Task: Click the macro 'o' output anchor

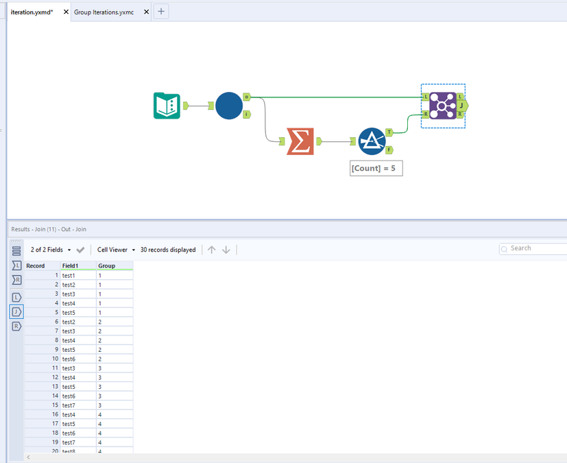Action: (247, 97)
